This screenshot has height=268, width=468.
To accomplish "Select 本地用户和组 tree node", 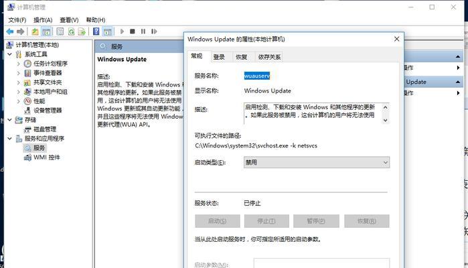I will (x=50, y=92).
